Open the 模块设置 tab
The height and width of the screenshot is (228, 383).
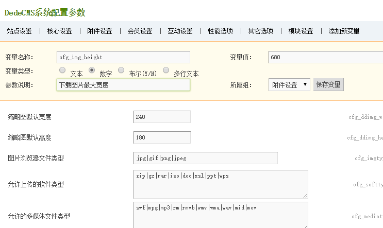point(301,31)
